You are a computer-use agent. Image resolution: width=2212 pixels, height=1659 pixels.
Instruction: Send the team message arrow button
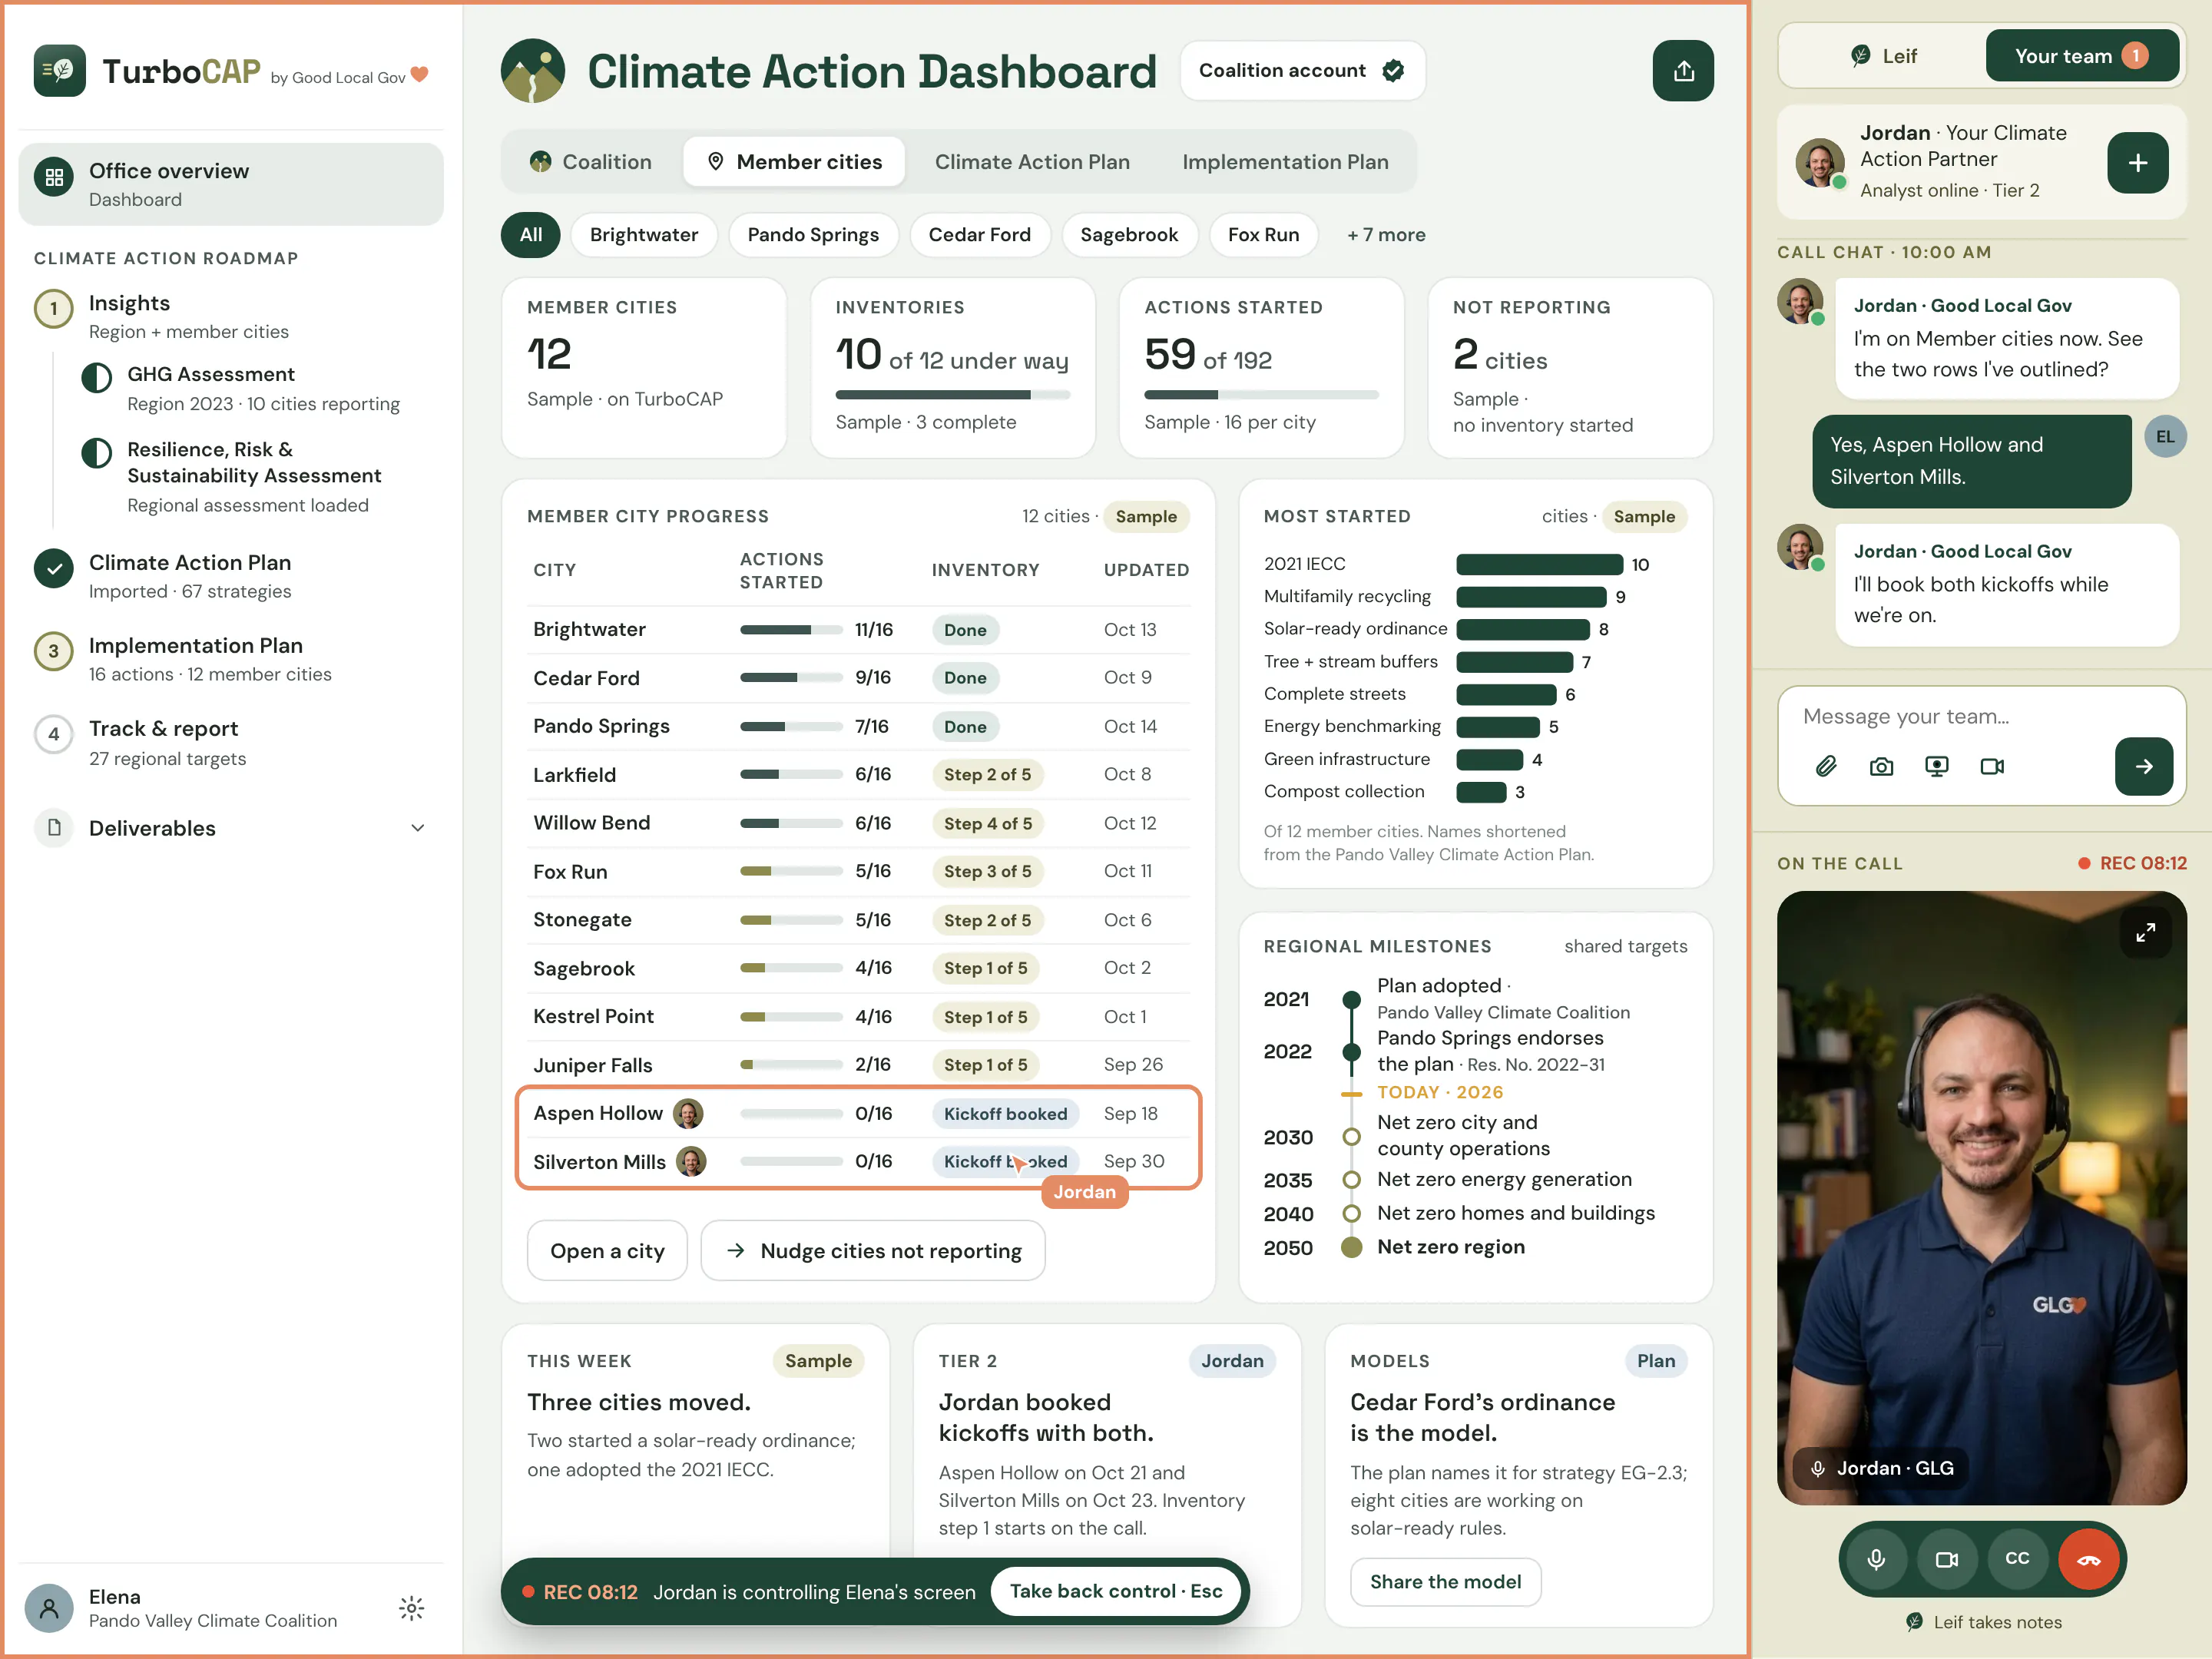coord(2143,766)
